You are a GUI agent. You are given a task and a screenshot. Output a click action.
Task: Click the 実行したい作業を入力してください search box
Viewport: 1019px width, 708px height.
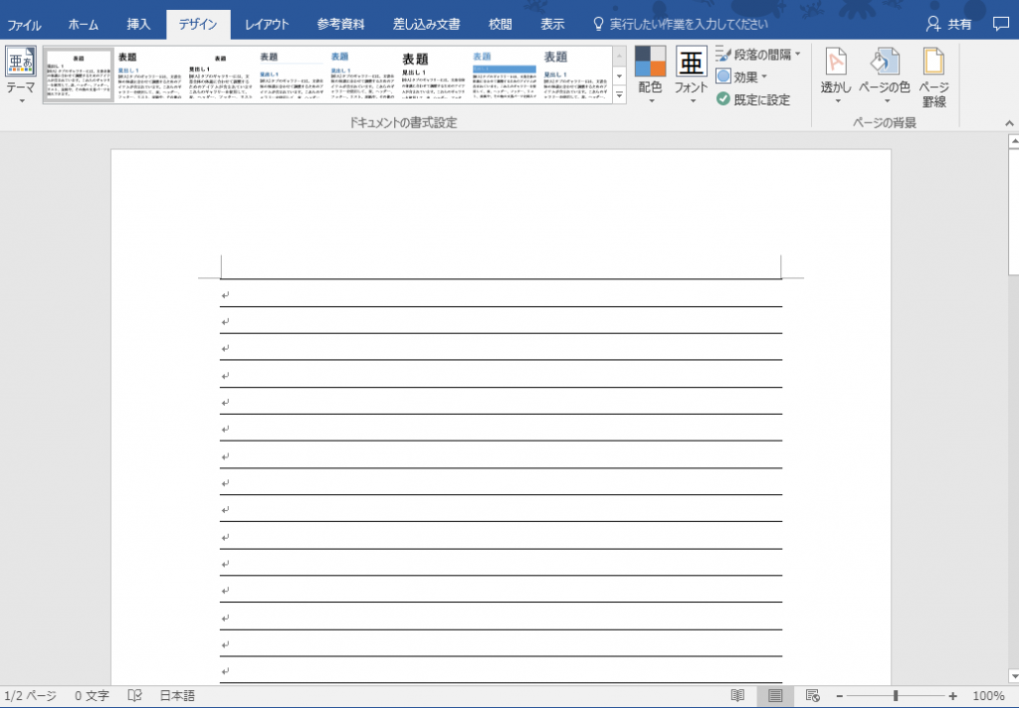tap(681, 25)
